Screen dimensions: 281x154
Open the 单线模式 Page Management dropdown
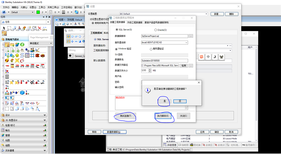[x=51, y=43]
